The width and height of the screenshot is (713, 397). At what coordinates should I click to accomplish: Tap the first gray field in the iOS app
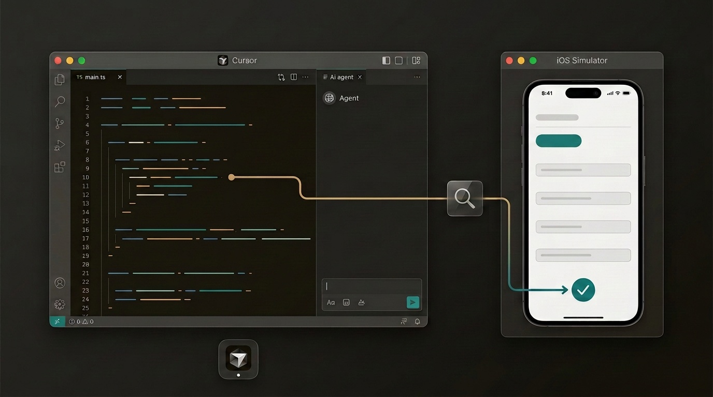click(583, 170)
